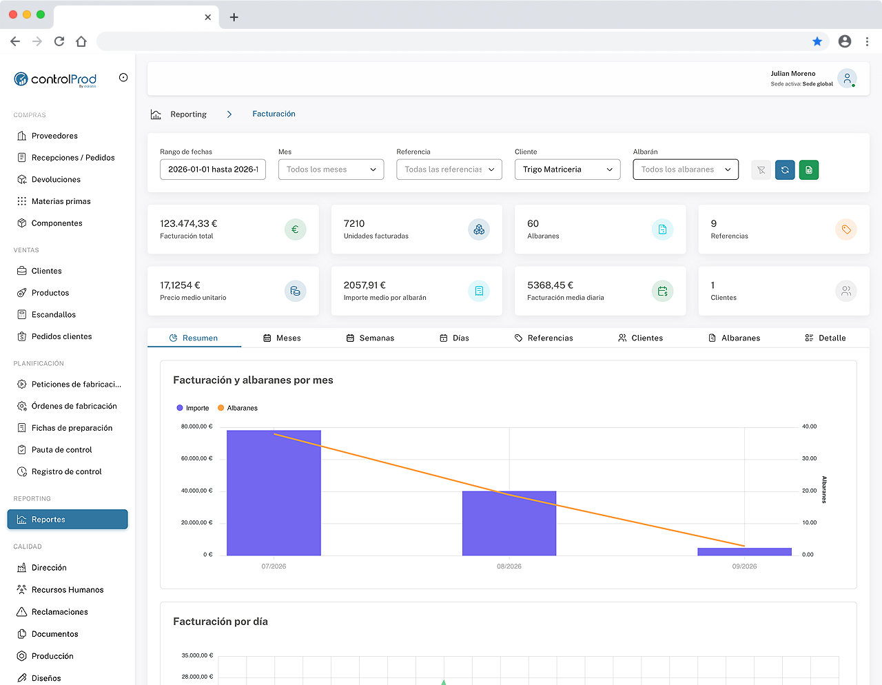
Task: Collapse the sidebar using the circle icon
Action: 123,77
